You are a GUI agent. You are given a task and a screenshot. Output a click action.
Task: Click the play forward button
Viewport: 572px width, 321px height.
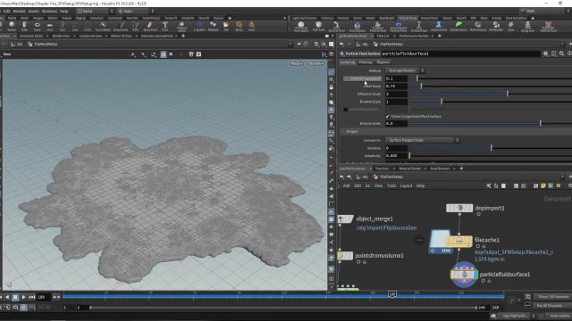click(x=23, y=297)
